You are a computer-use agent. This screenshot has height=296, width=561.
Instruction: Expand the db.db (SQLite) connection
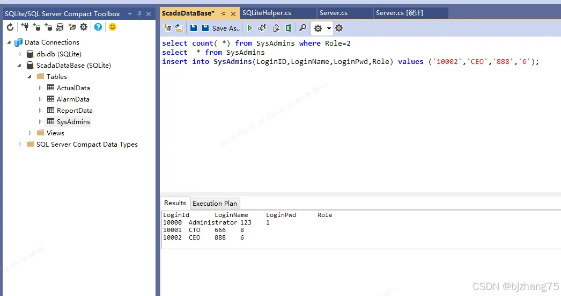click(20, 54)
